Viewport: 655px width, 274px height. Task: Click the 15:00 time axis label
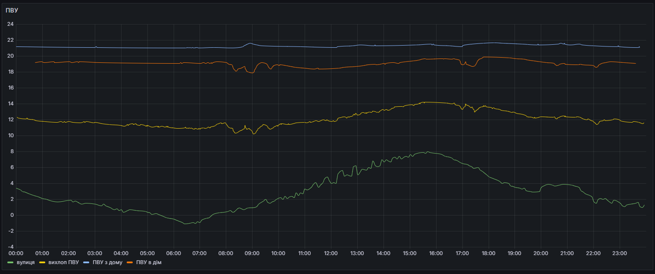tap(409, 253)
